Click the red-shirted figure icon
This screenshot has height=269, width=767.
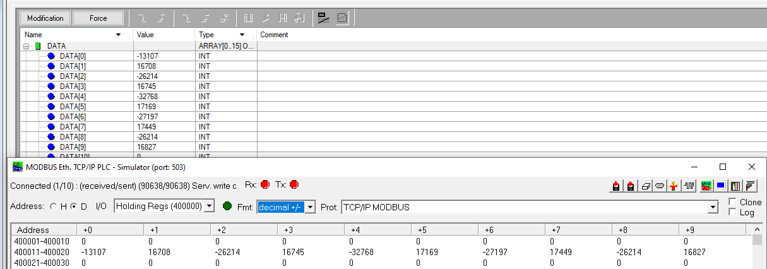pos(674,186)
